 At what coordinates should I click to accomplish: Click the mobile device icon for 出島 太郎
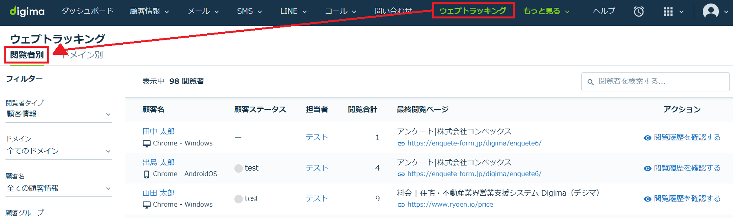146,174
